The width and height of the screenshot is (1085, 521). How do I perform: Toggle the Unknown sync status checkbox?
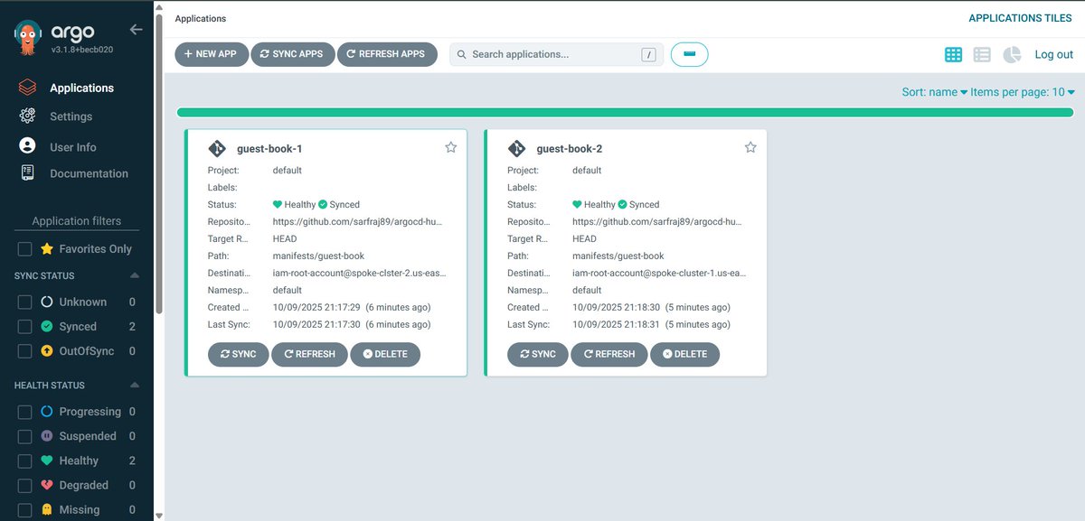pyautogui.click(x=25, y=302)
